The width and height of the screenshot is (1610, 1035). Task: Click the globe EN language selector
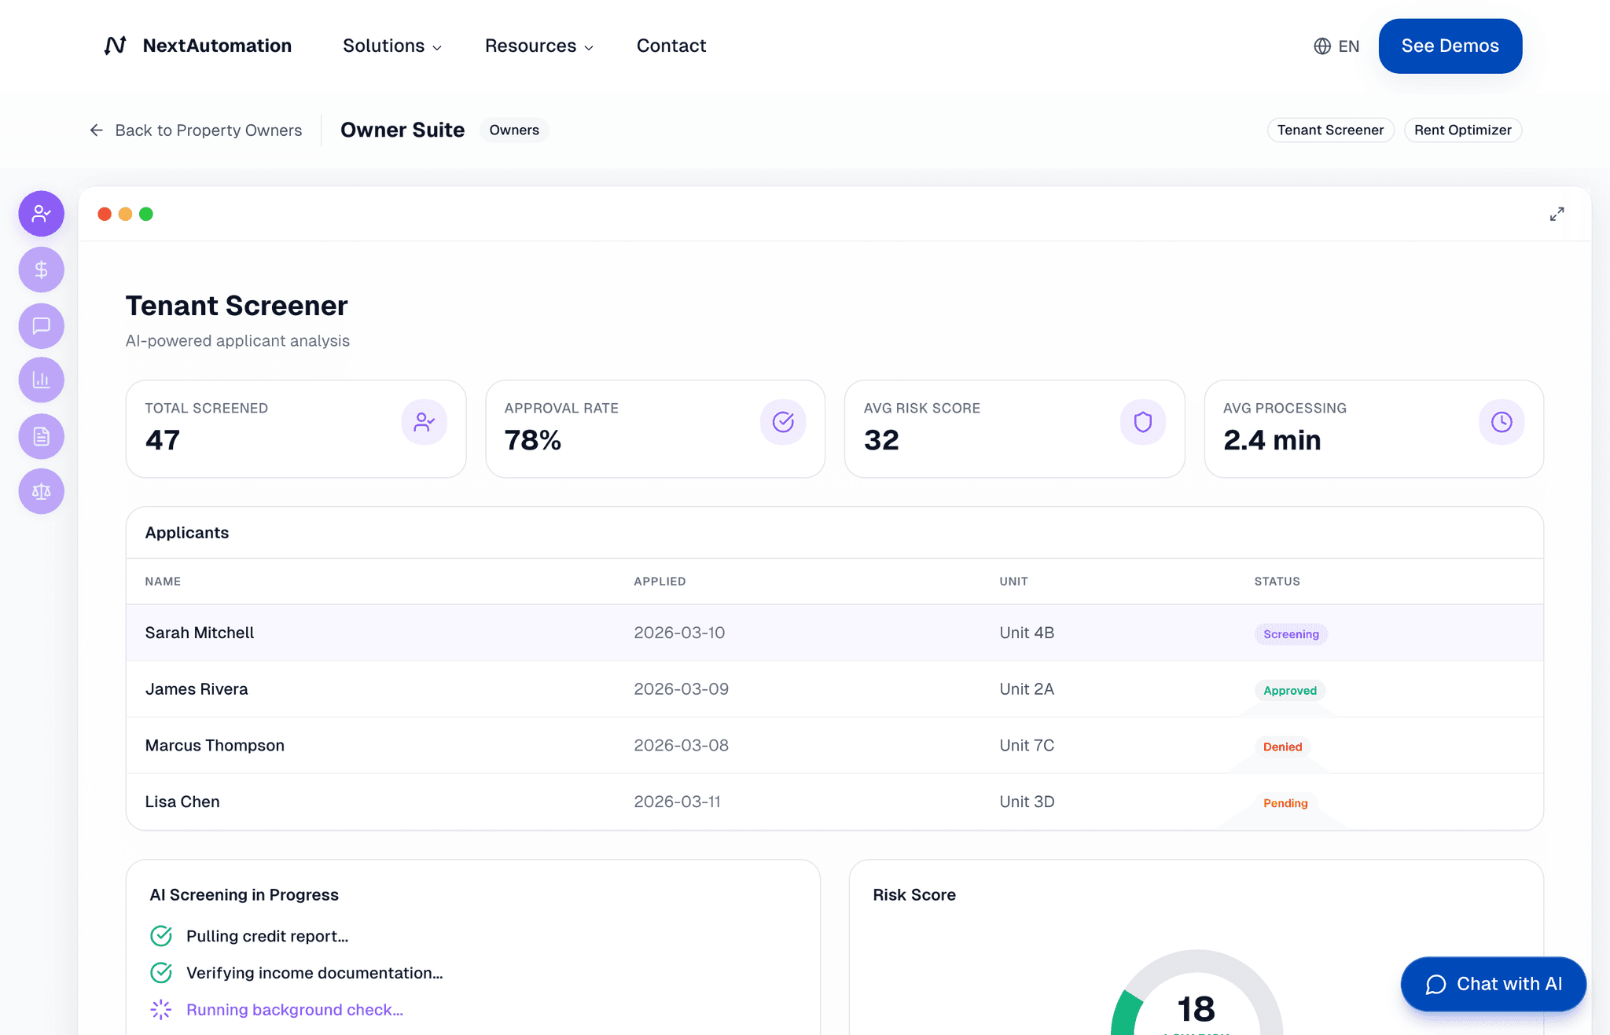1336,46
